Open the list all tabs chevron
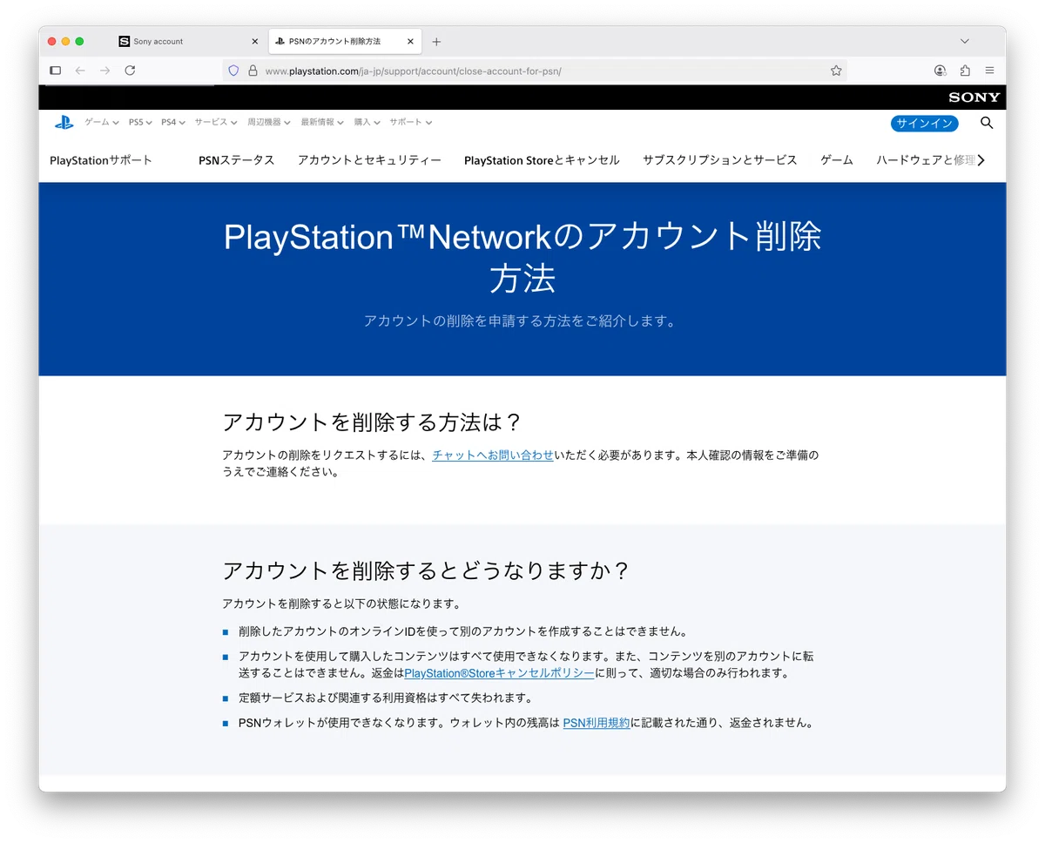This screenshot has width=1045, height=843. [965, 41]
